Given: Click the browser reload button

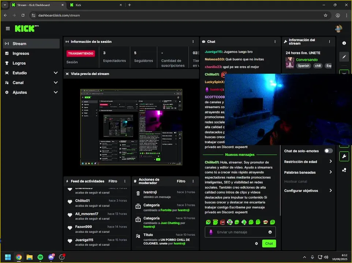Looking at the screenshot, I should pyautogui.click(x=23, y=15).
